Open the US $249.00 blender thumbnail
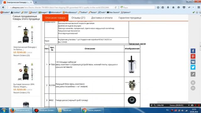This screenshot has height=113, width=201. pyautogui.click(x=26, y=34)
